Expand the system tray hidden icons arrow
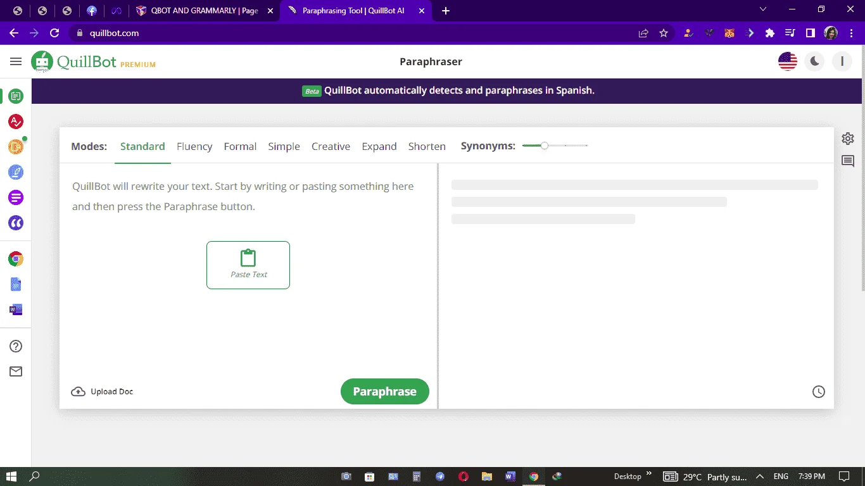 tap(761, 477)
